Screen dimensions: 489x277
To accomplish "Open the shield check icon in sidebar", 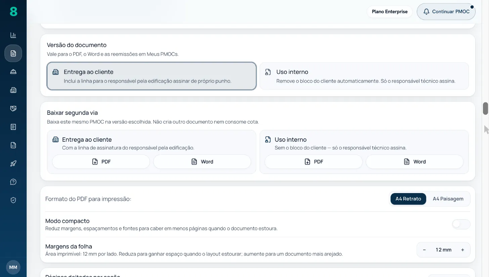I will (x=13, y=200).
